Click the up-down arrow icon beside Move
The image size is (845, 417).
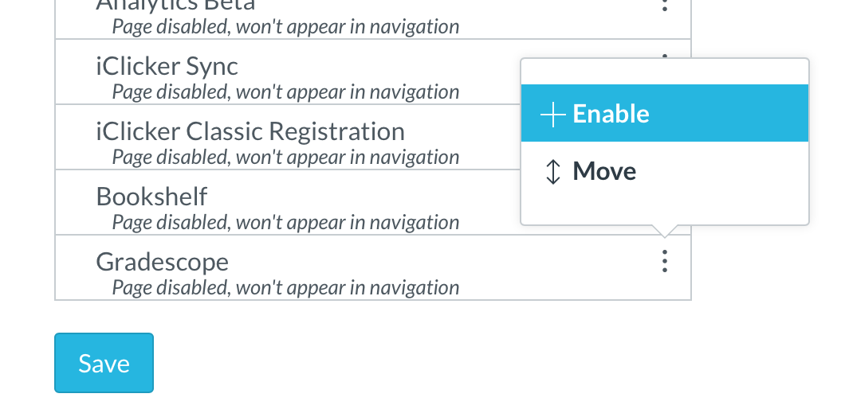pos(552,171)
